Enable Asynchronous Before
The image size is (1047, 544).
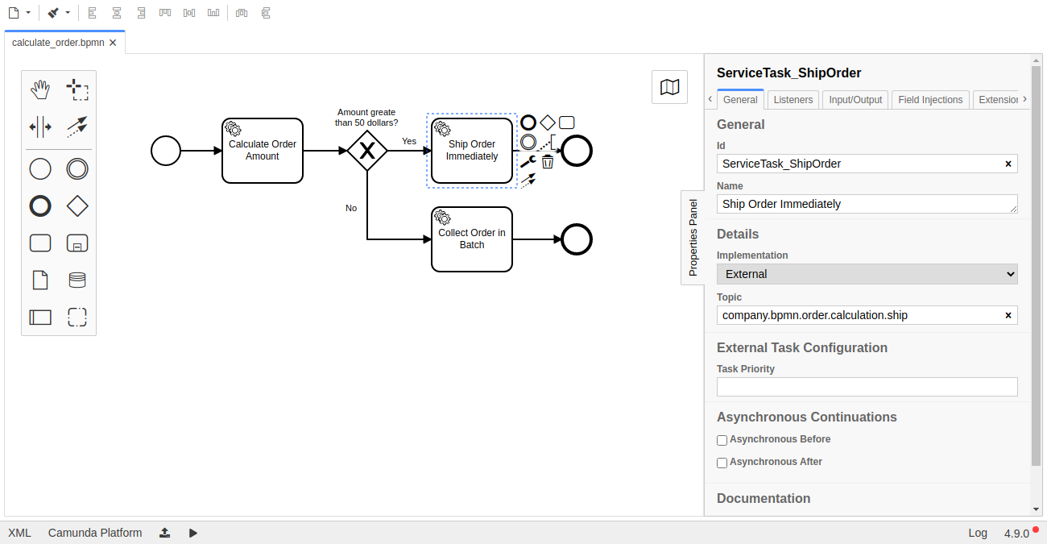[722, 440]
